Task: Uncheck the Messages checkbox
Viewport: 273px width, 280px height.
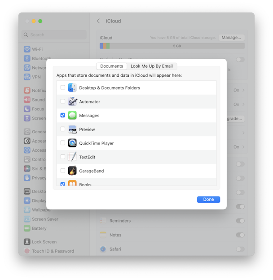Action: click(62, 115)
